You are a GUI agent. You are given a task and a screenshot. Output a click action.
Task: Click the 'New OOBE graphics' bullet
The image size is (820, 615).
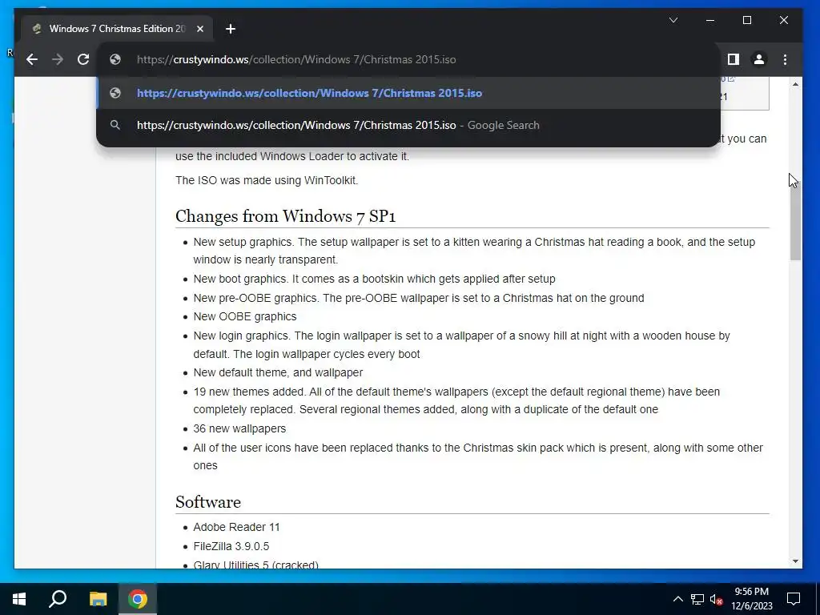[245, 316]
